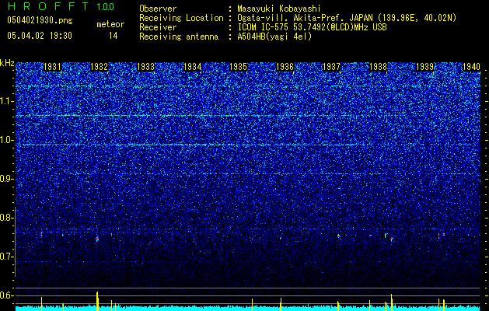
Task: Click the meteor count 14
Action: click(x=113, y=36)
